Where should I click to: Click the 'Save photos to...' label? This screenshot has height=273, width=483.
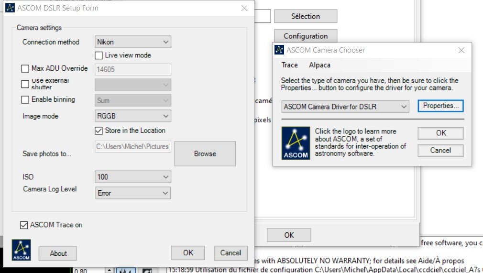(47, 154)
